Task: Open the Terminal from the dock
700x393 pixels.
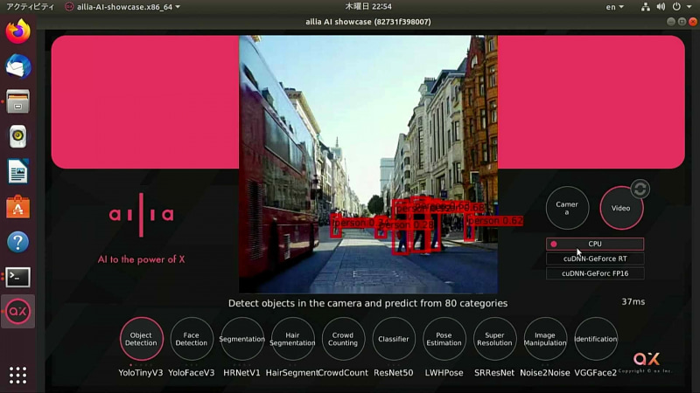Action: (17, 277)
